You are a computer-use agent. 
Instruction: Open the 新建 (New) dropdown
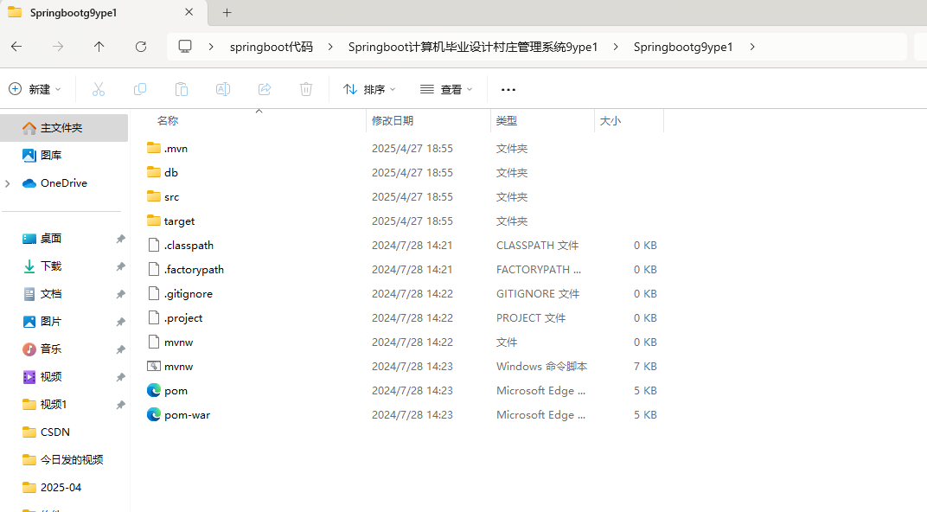(35, 89)
